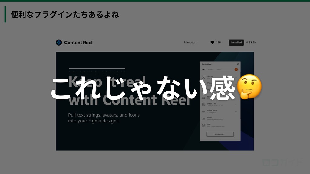310x174 pixels.
Task: Click the person icon next to Names
Action: pyautogui.click(x=203, y=77)
